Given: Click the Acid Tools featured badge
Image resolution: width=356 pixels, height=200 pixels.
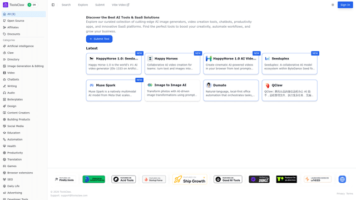Looking at the screenshot, I should pos(123,179).
